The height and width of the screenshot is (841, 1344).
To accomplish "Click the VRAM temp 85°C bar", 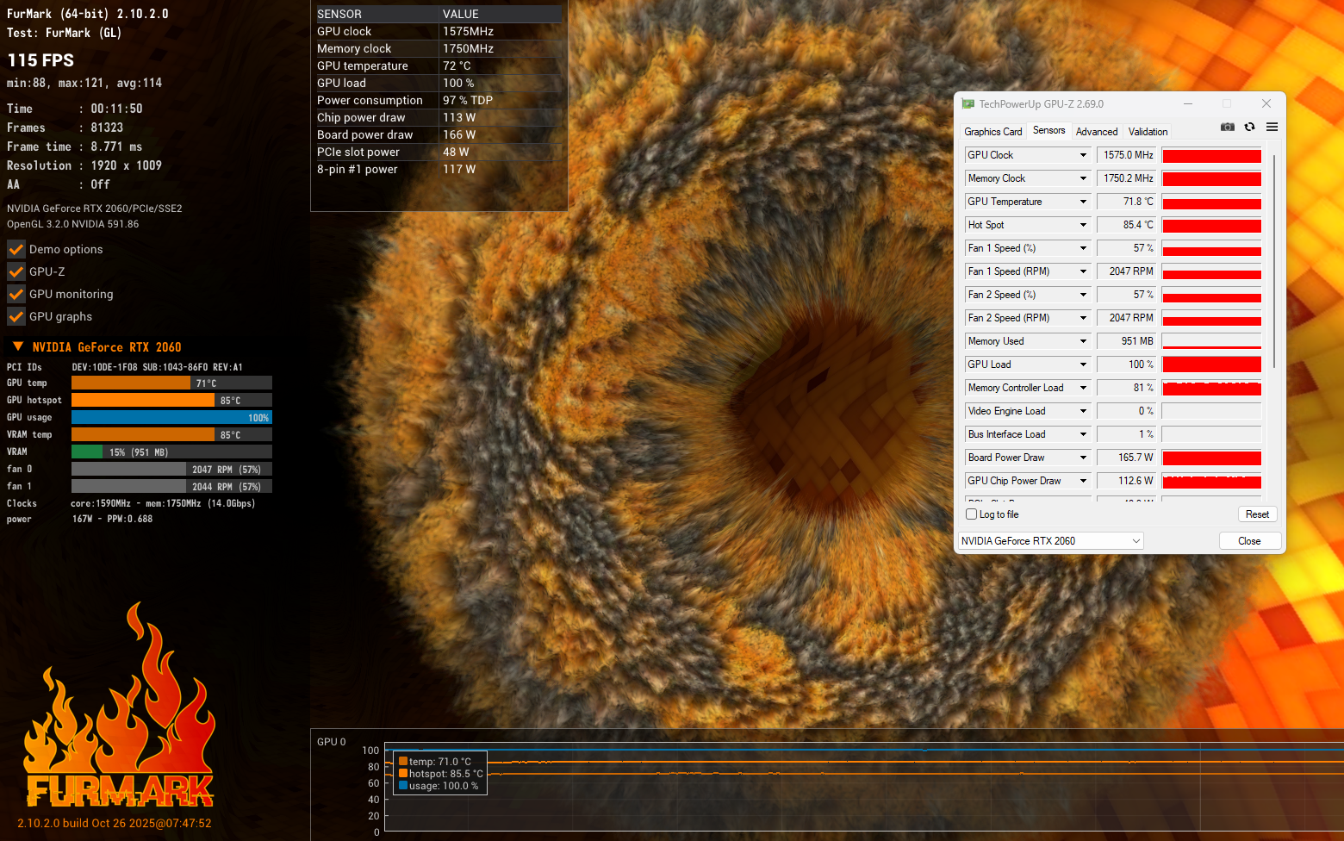I will pyautogui.click(x=171, y=434).
